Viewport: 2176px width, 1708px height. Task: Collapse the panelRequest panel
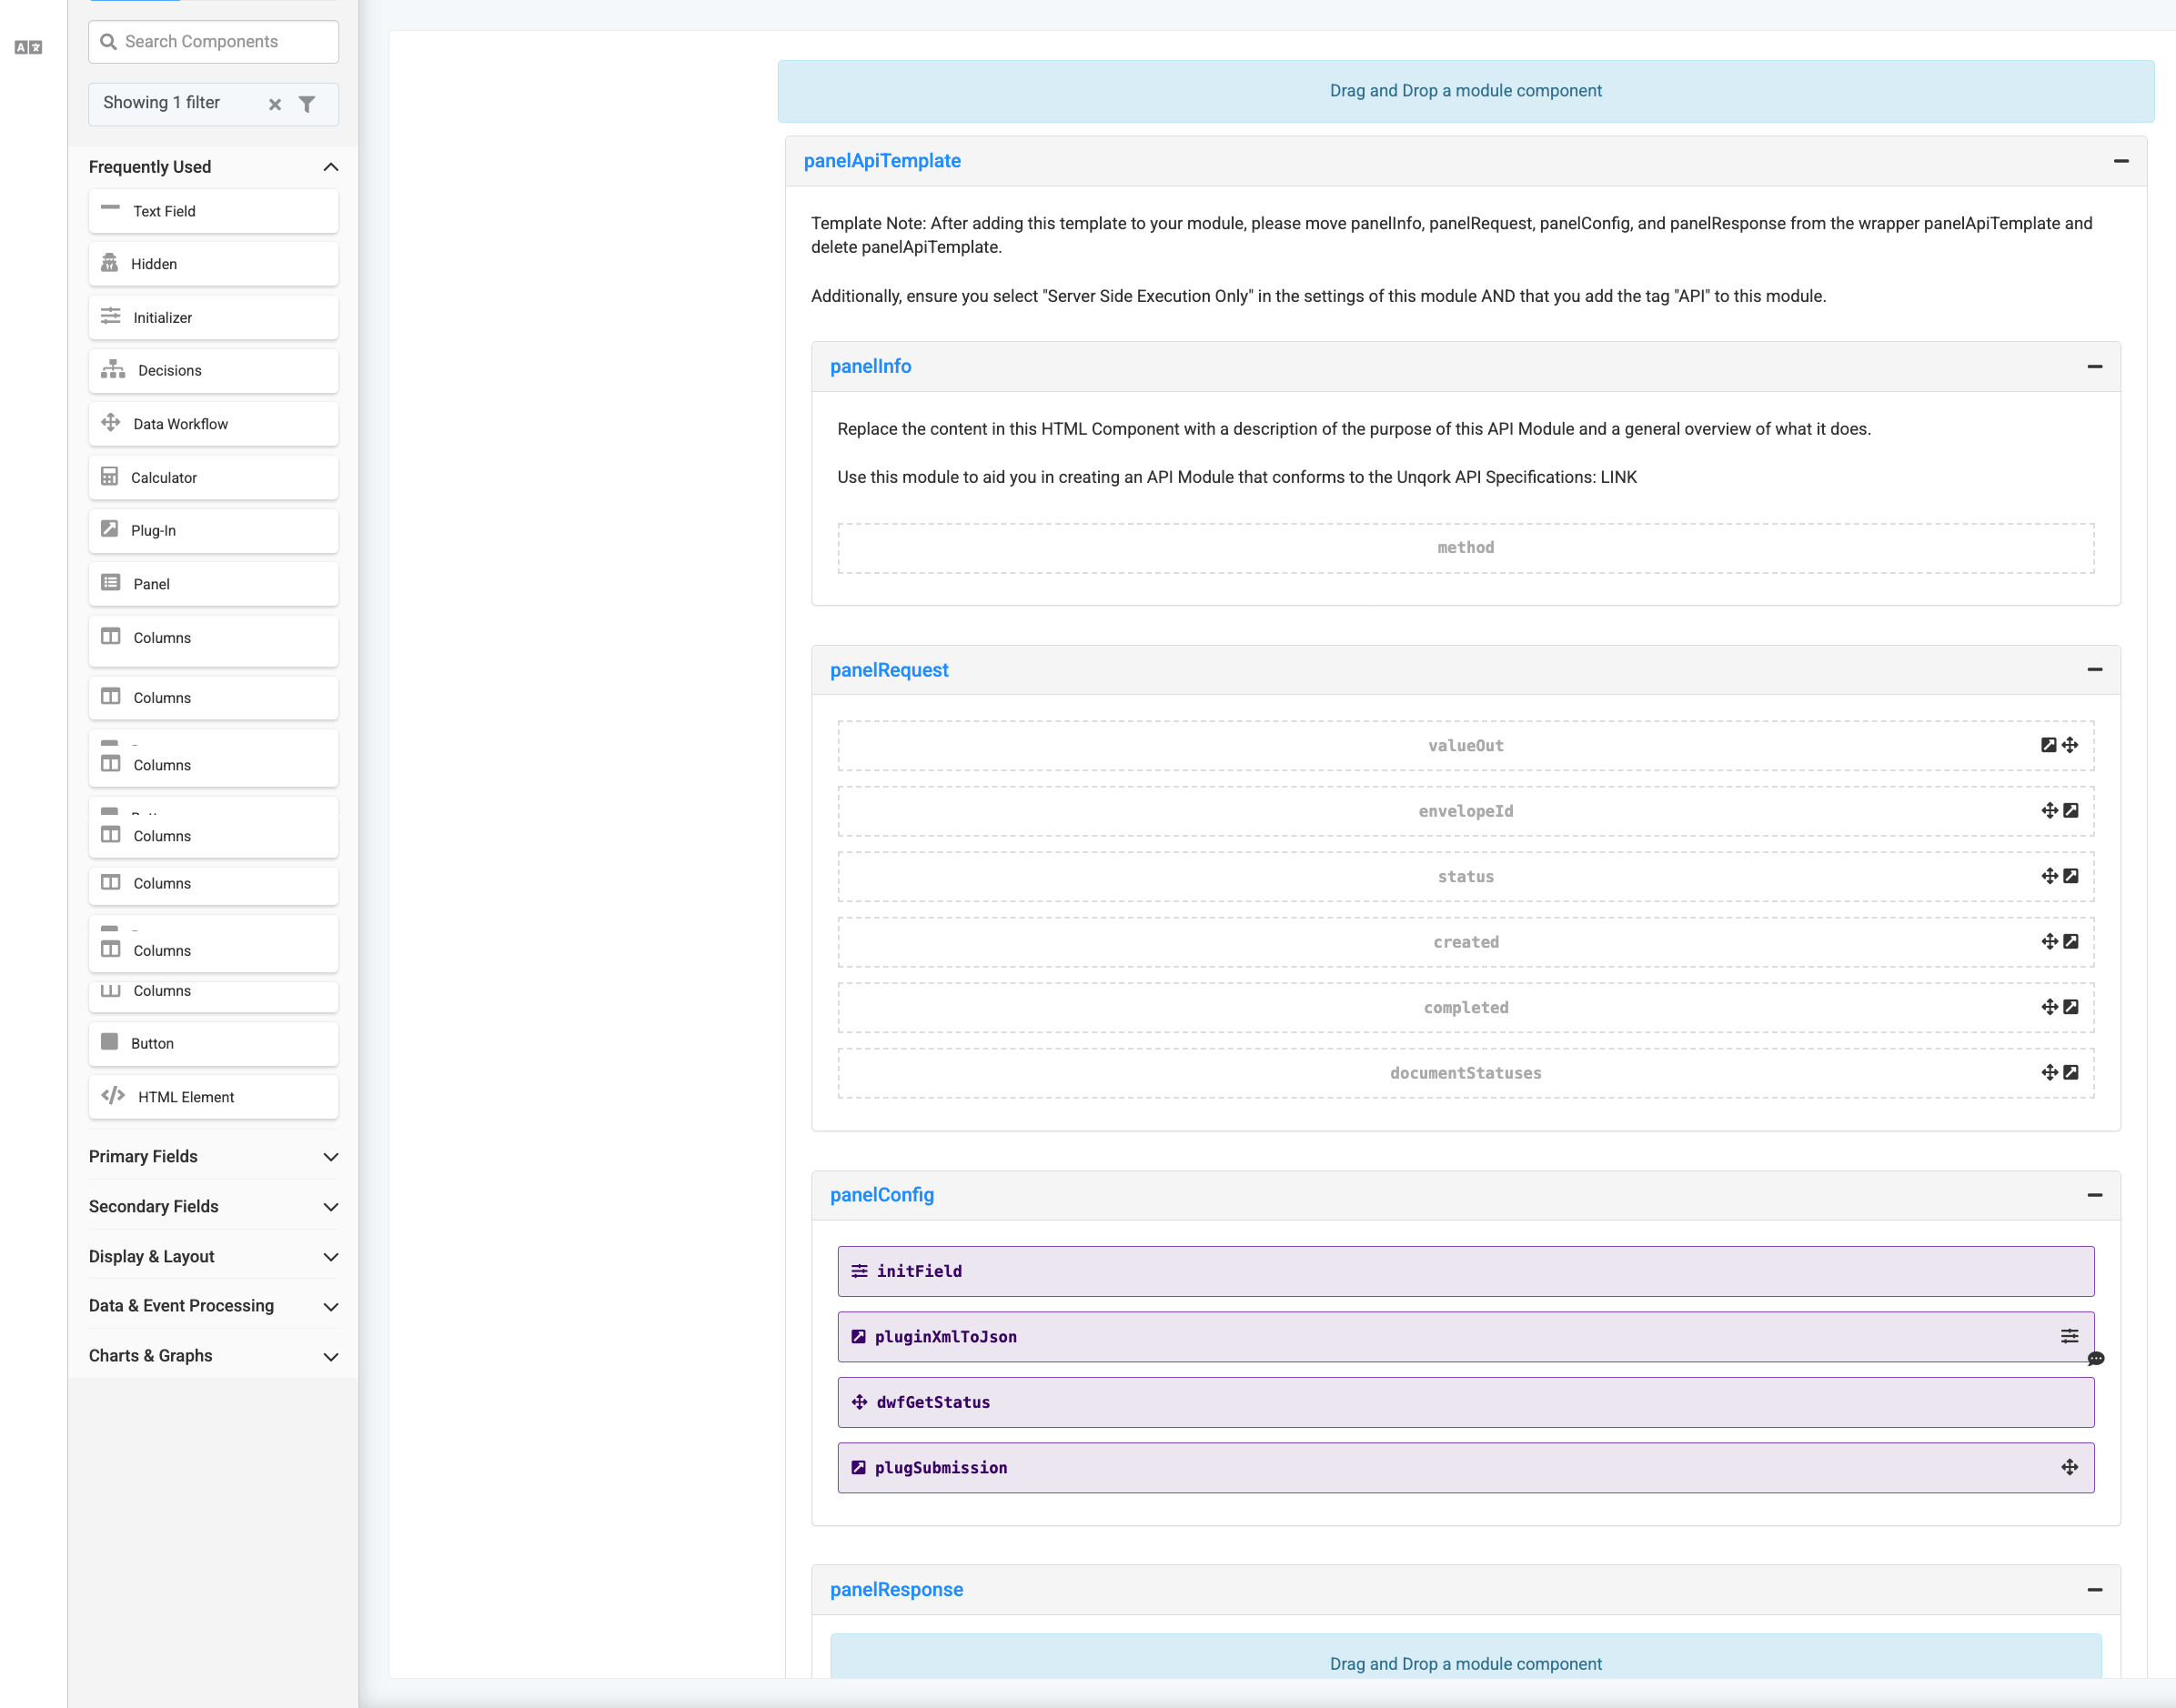click(2096, 670)
